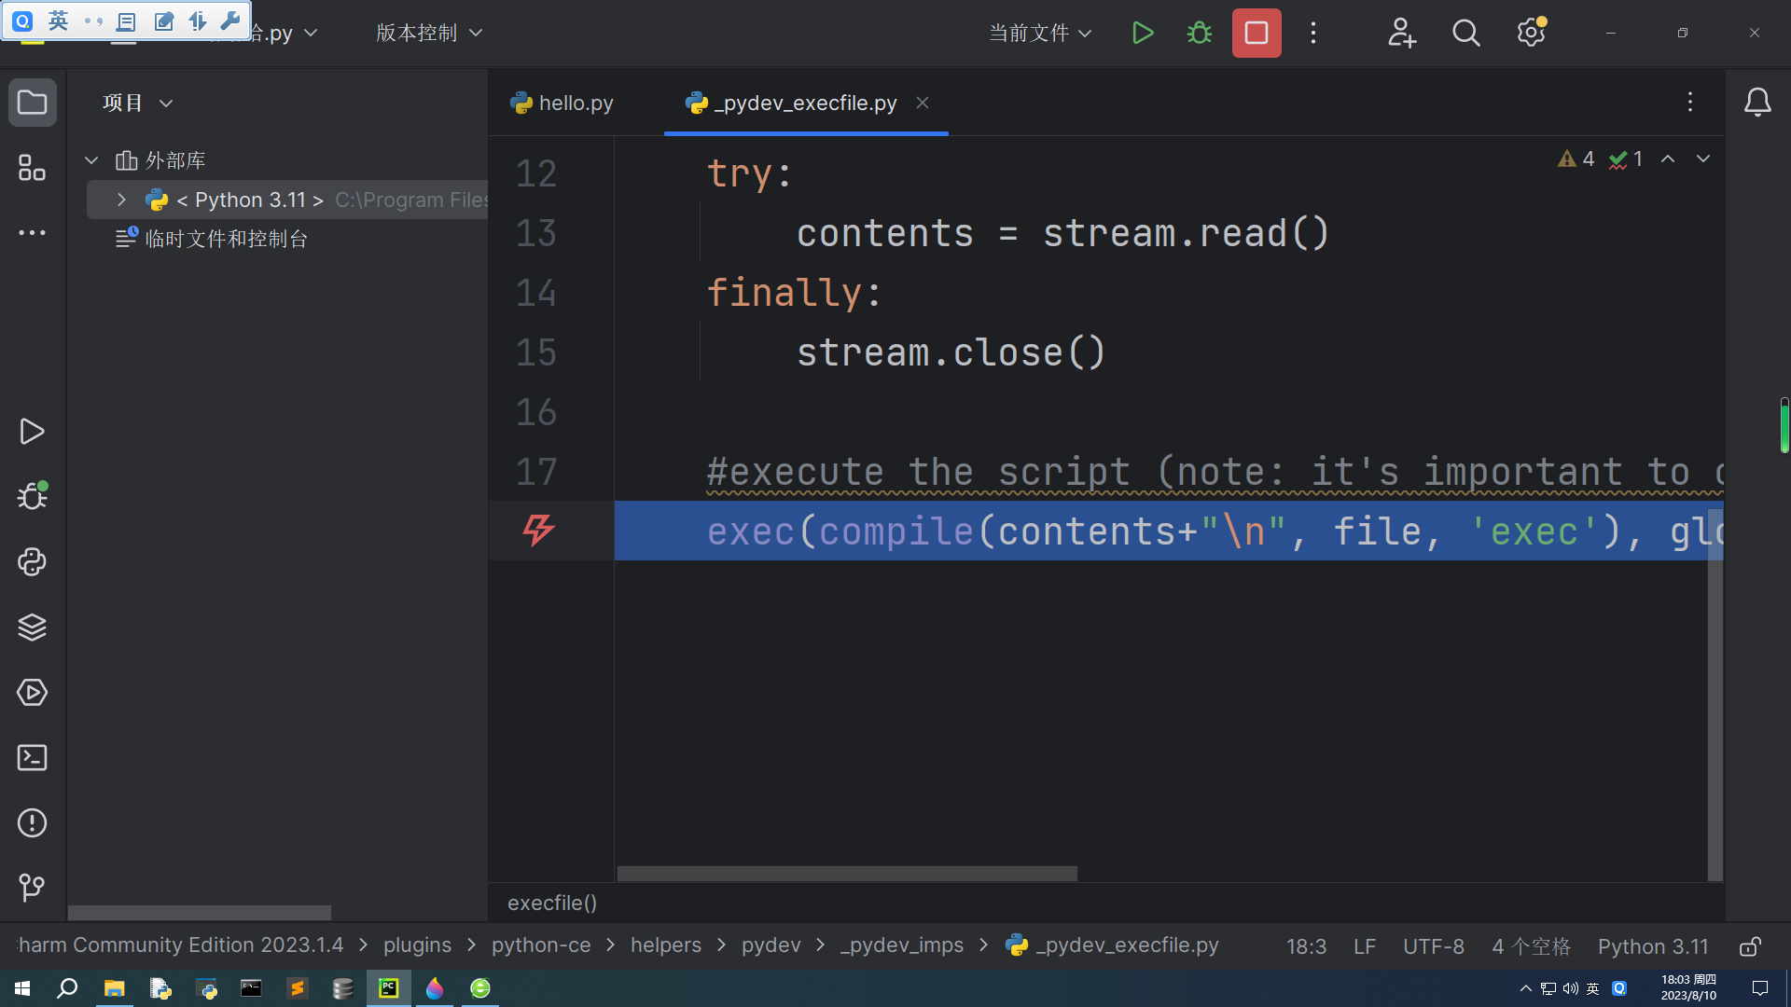Select 临时文件和控制台 in the project tree
Image resolution: width=1791 pixels, height=1007 pixels.
pos(227,239)
